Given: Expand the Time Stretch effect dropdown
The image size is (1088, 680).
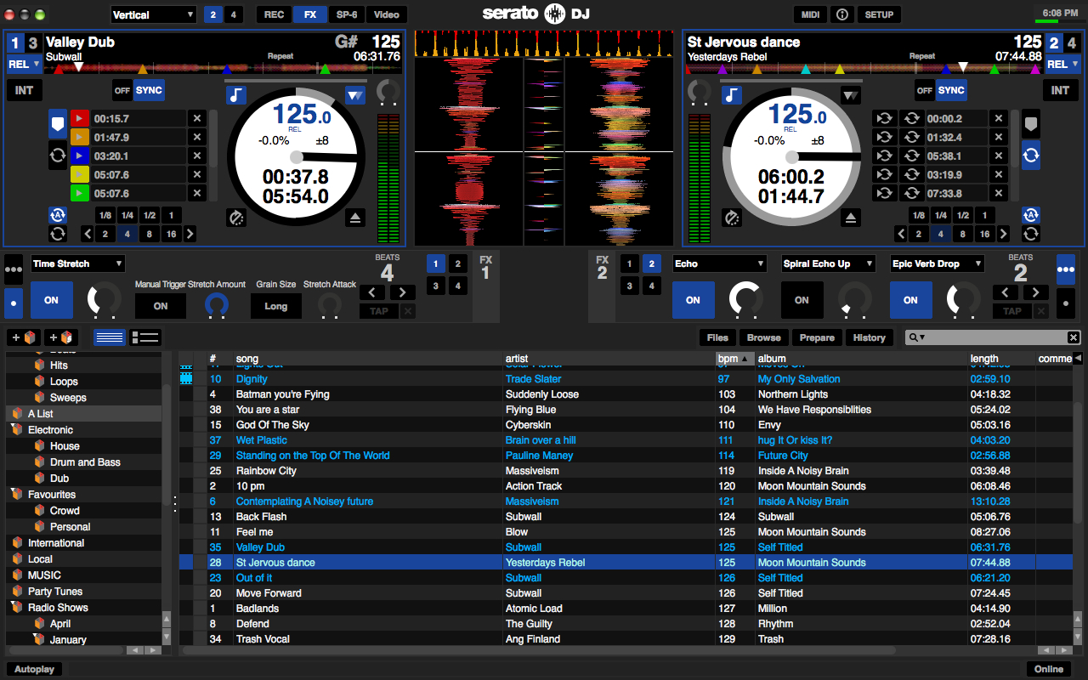Looking at the screenshot, I should click(77, 263).
